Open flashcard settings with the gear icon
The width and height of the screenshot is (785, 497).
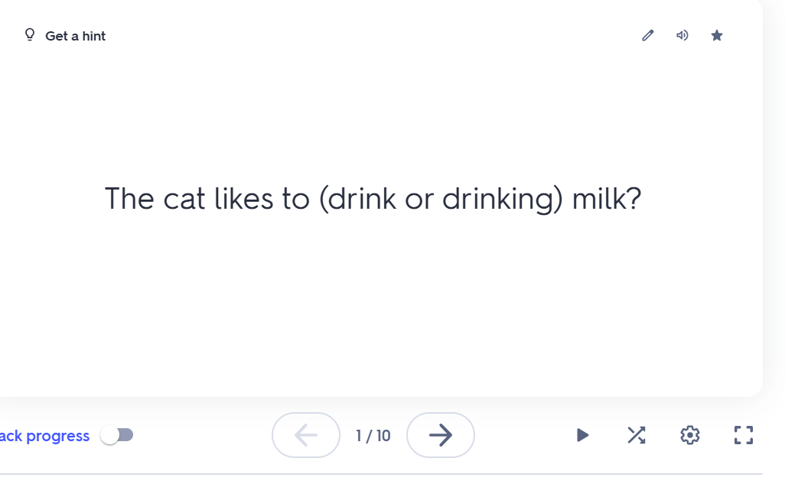pyautogui.click(x=690, y=435)
